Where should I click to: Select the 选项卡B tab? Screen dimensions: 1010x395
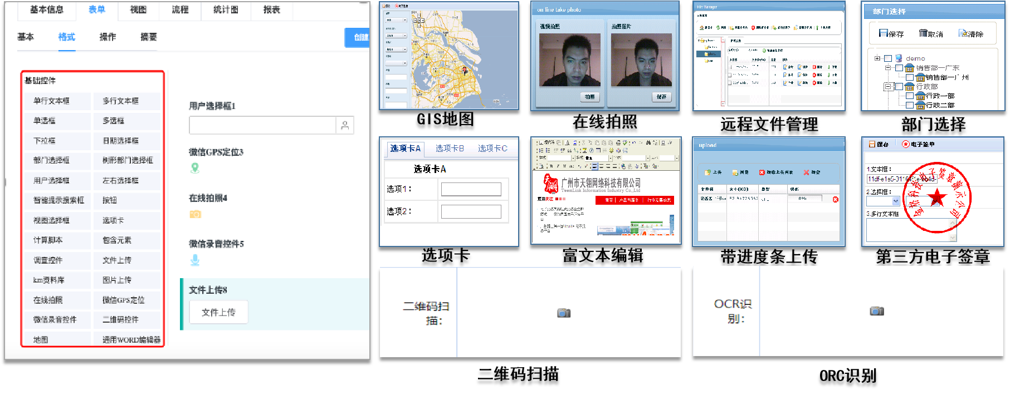450,149
